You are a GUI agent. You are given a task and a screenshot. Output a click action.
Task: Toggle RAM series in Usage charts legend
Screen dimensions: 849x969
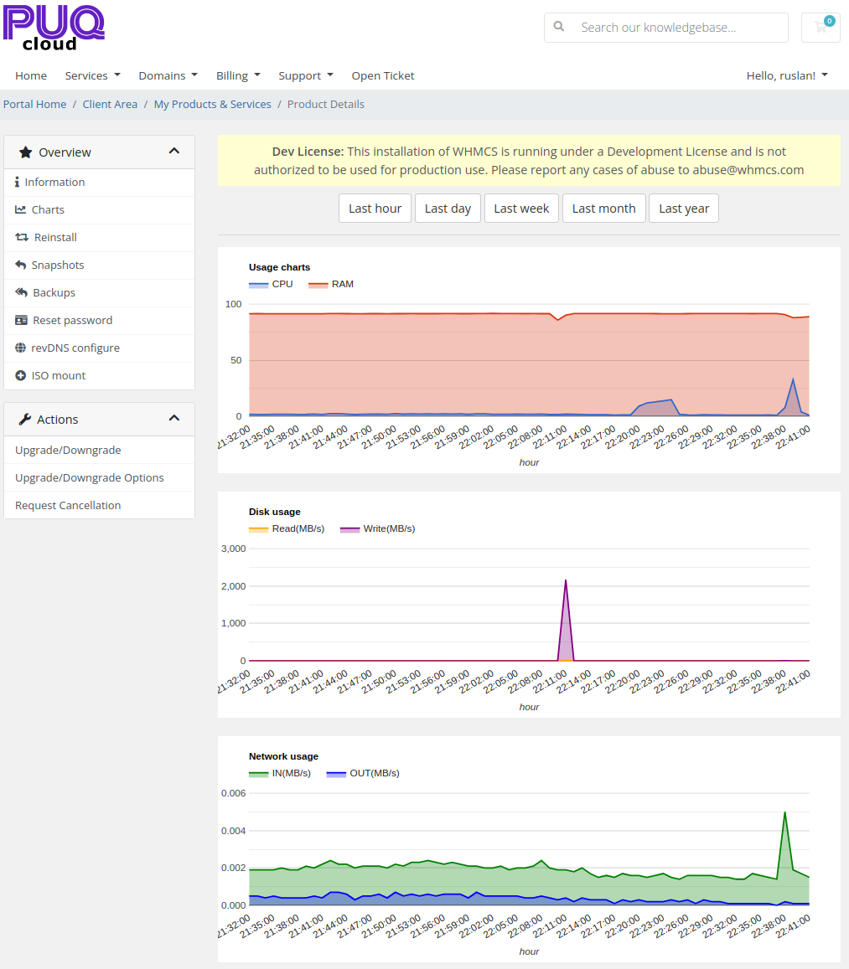pos(331,284)
